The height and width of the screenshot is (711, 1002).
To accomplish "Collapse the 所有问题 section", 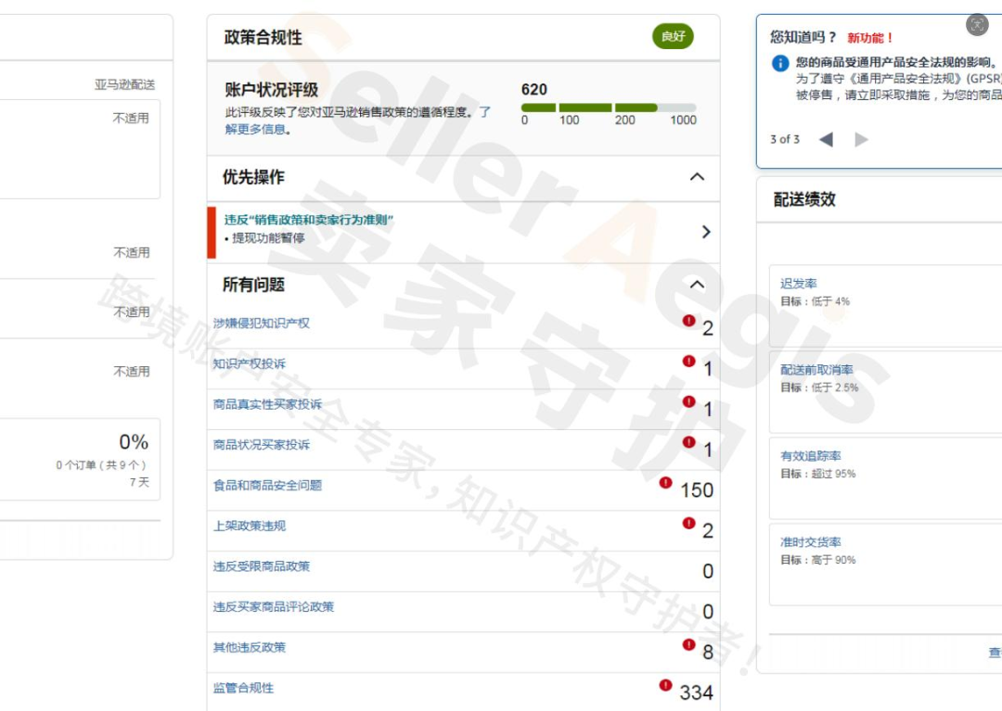I will [x=697, y=285].
